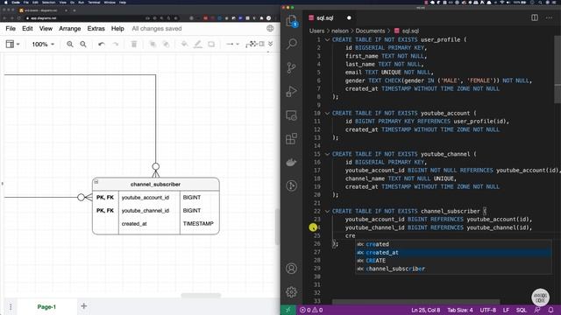
Task: Open Extensions view in VS Code
Action: pos(292,138)
